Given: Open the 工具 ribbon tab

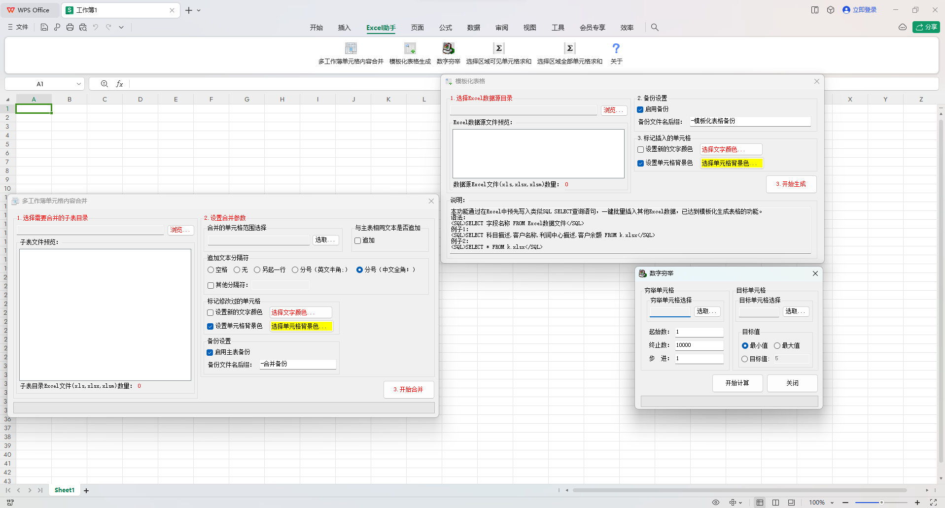Looking at the screenshot, I should tap(558, 28).
